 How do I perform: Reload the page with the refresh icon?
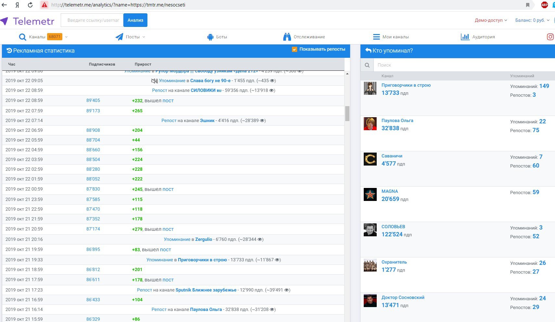[x=30, y=5]
